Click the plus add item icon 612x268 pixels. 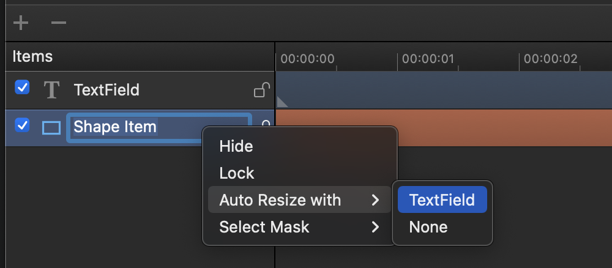click(21, 23)
